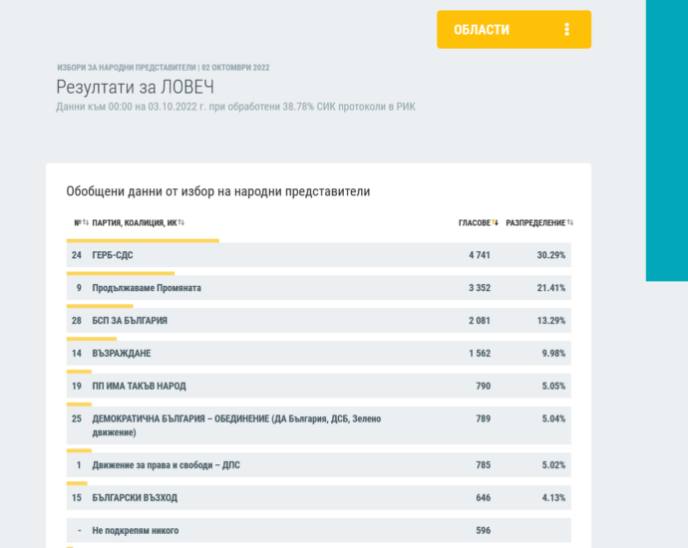Viewport: 688px width, 548px height.
Task: Click party number 24 cell
Action: (x=77, y=255)
